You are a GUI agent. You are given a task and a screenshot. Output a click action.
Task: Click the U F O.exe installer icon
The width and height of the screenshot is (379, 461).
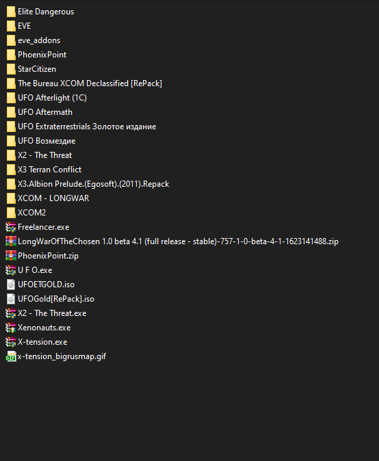pos(10,270)
